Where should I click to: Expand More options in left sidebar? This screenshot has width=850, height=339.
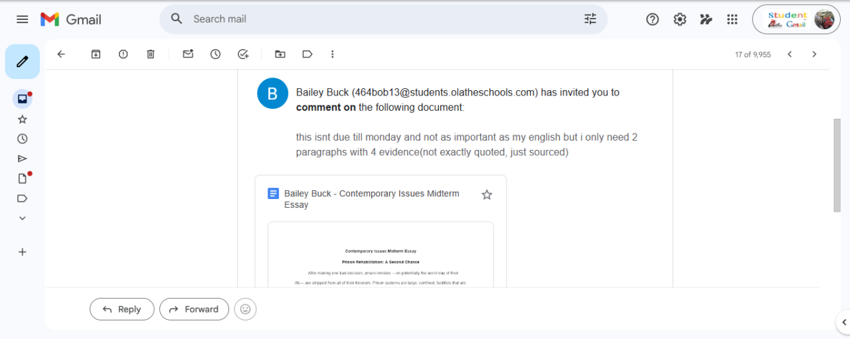pyautogui.click(x=23, y=218)
